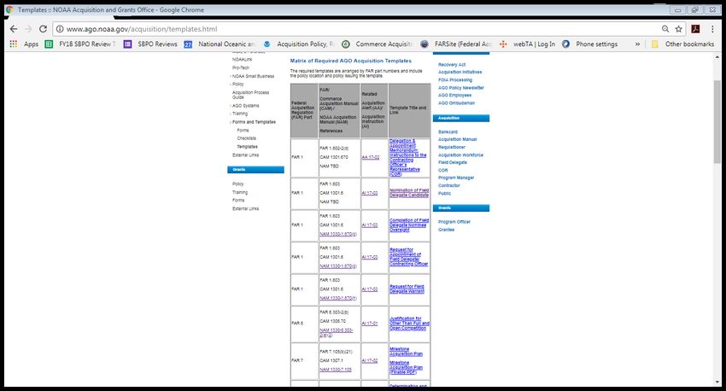
Task: Click the Grants header in left sidebar
Action: pyautogui.click(x=255, y=170)
